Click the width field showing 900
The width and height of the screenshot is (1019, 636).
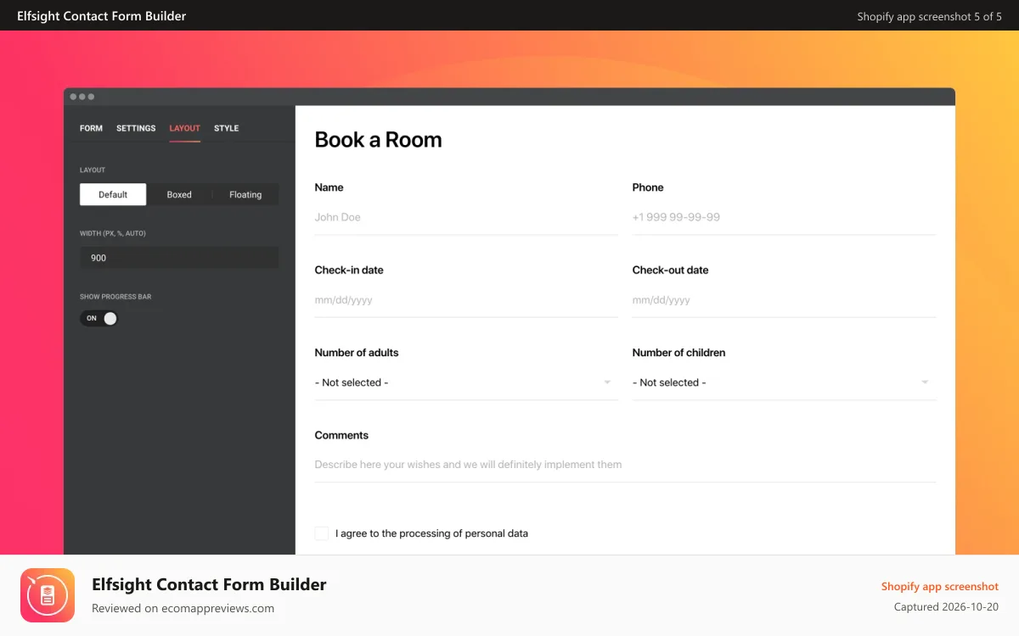[x=179, y=258]
